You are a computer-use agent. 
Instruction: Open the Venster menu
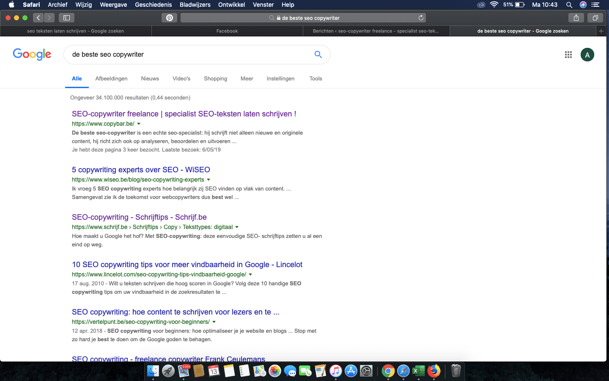tap(263, 5)
